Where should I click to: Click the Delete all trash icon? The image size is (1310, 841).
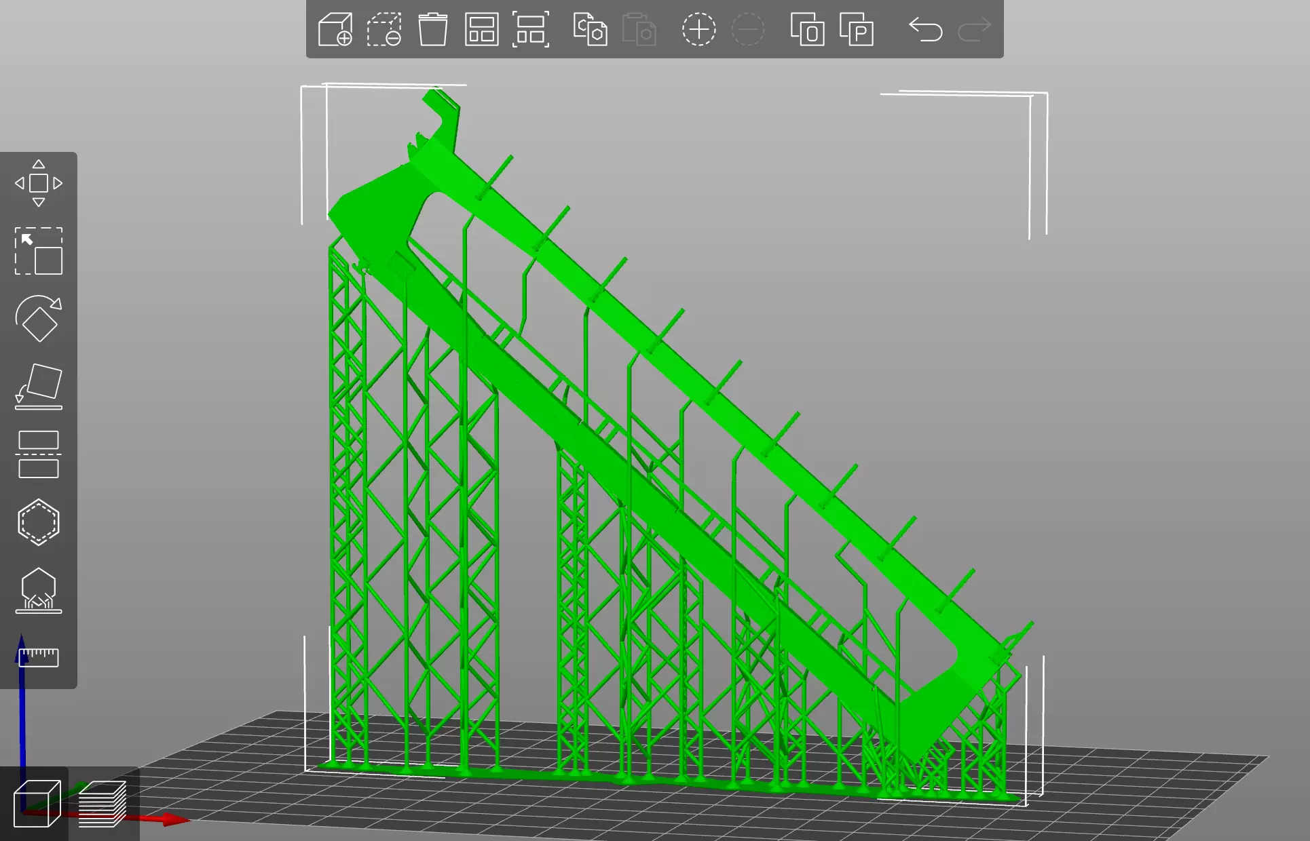(x=432, y=30)
